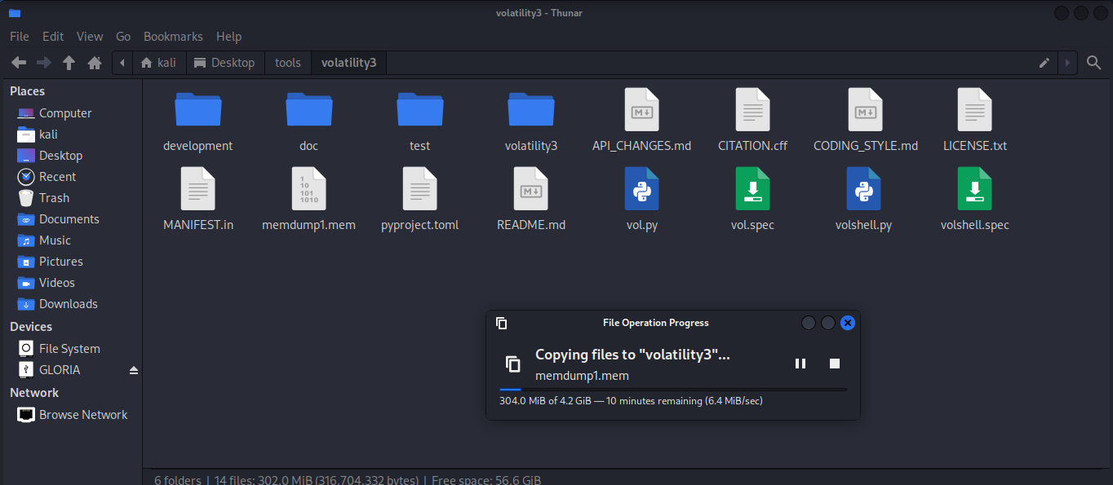Open the View menu

[x=90, y=37]
